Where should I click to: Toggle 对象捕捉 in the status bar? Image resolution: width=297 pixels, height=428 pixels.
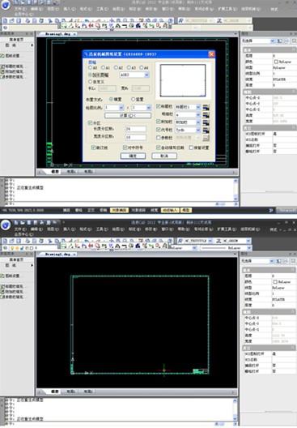119,210
